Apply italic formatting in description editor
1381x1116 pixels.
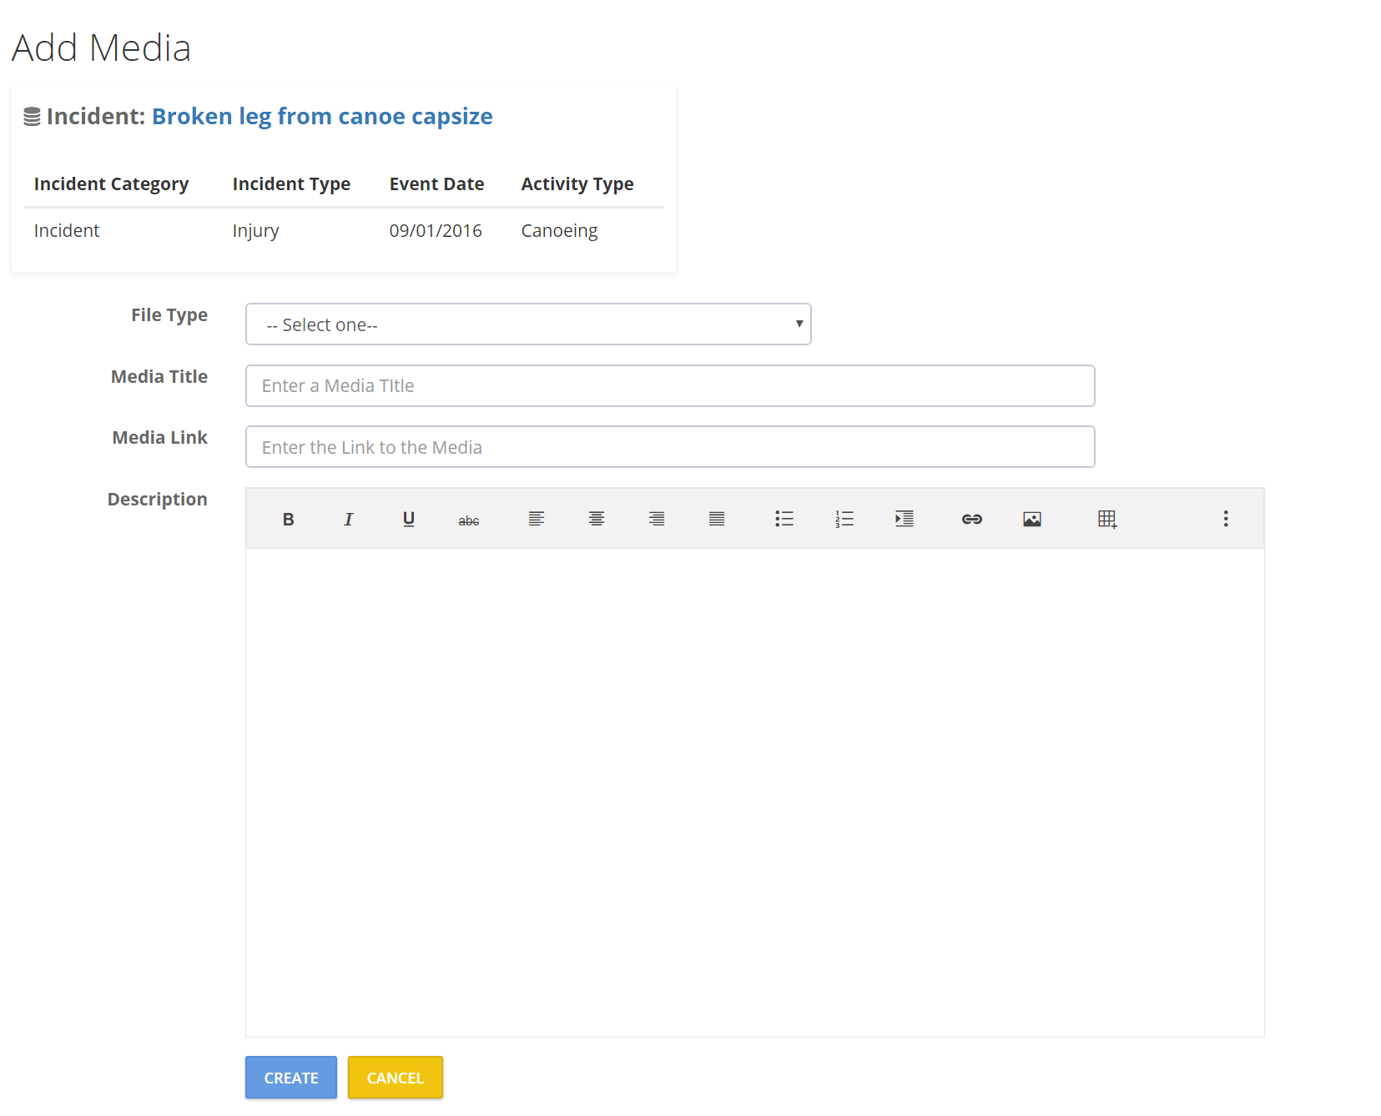coord(348,519)
